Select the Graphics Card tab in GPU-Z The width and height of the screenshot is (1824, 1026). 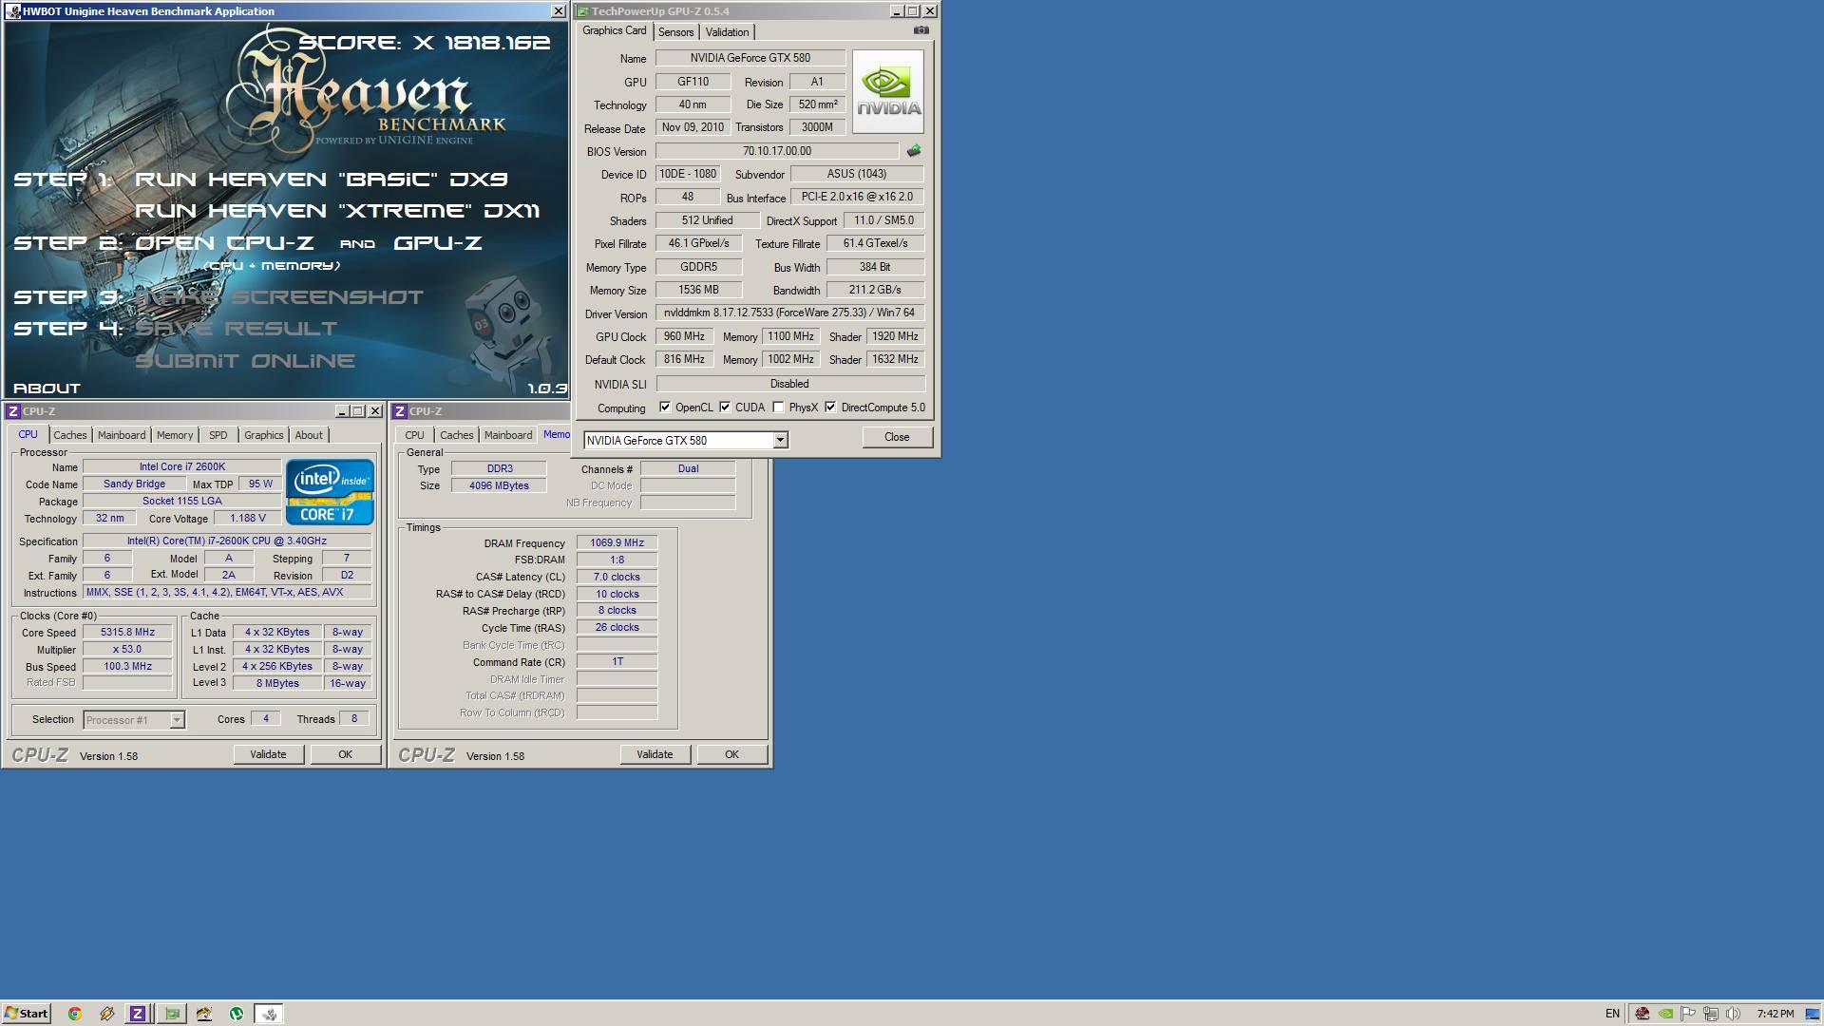(x=614, y=30)
